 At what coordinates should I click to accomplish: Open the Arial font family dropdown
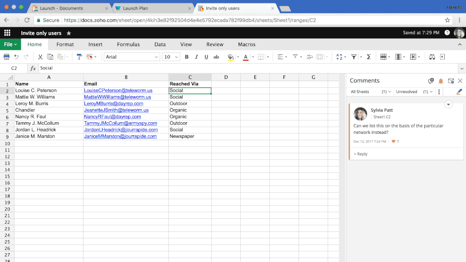pos(132,57)
